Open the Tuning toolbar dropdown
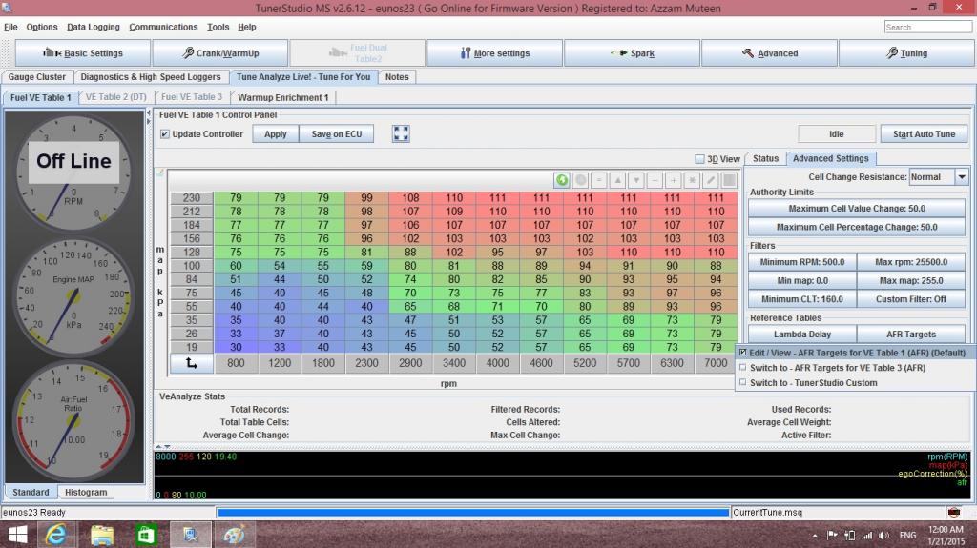 (903, 53)
